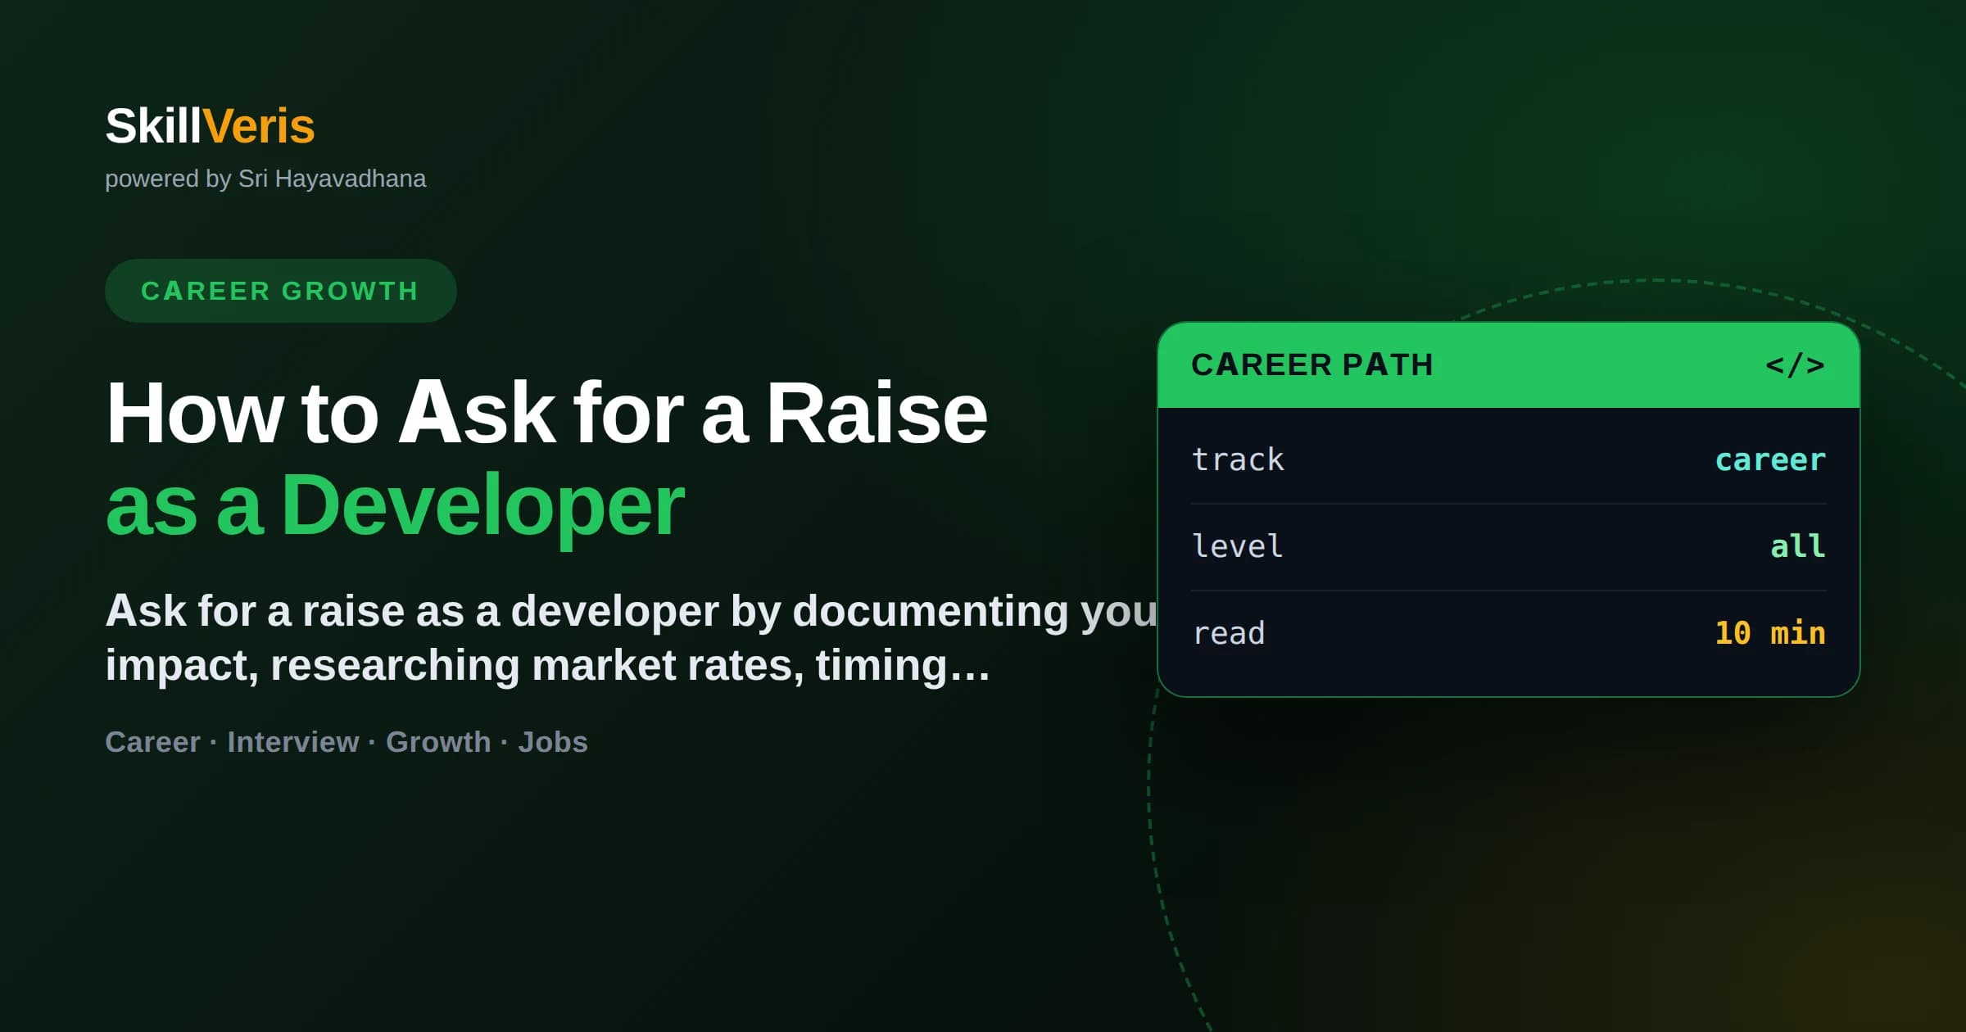The width and height of the screenshot is (1966, 1032).
Task: Click the 'Jobs' tag in the tag line
Action: point(553,742)
